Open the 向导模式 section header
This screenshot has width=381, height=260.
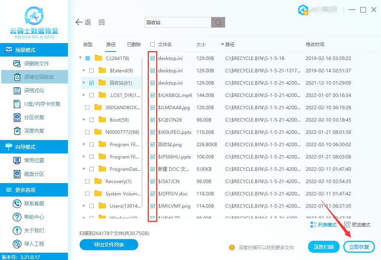pyautogui.click(x=34, y=147)
